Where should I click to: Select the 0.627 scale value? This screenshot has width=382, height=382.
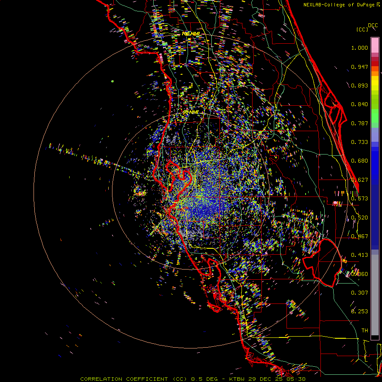pyautogui.click(x=360, y=180)
